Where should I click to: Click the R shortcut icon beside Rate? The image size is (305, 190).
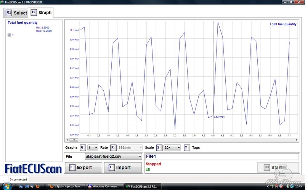coord(113,147)
